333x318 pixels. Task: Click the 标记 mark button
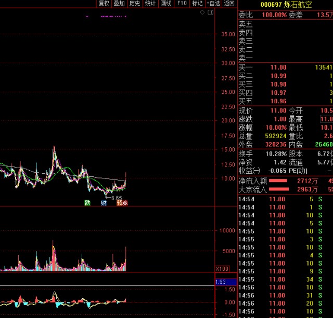tap(197, 3)
